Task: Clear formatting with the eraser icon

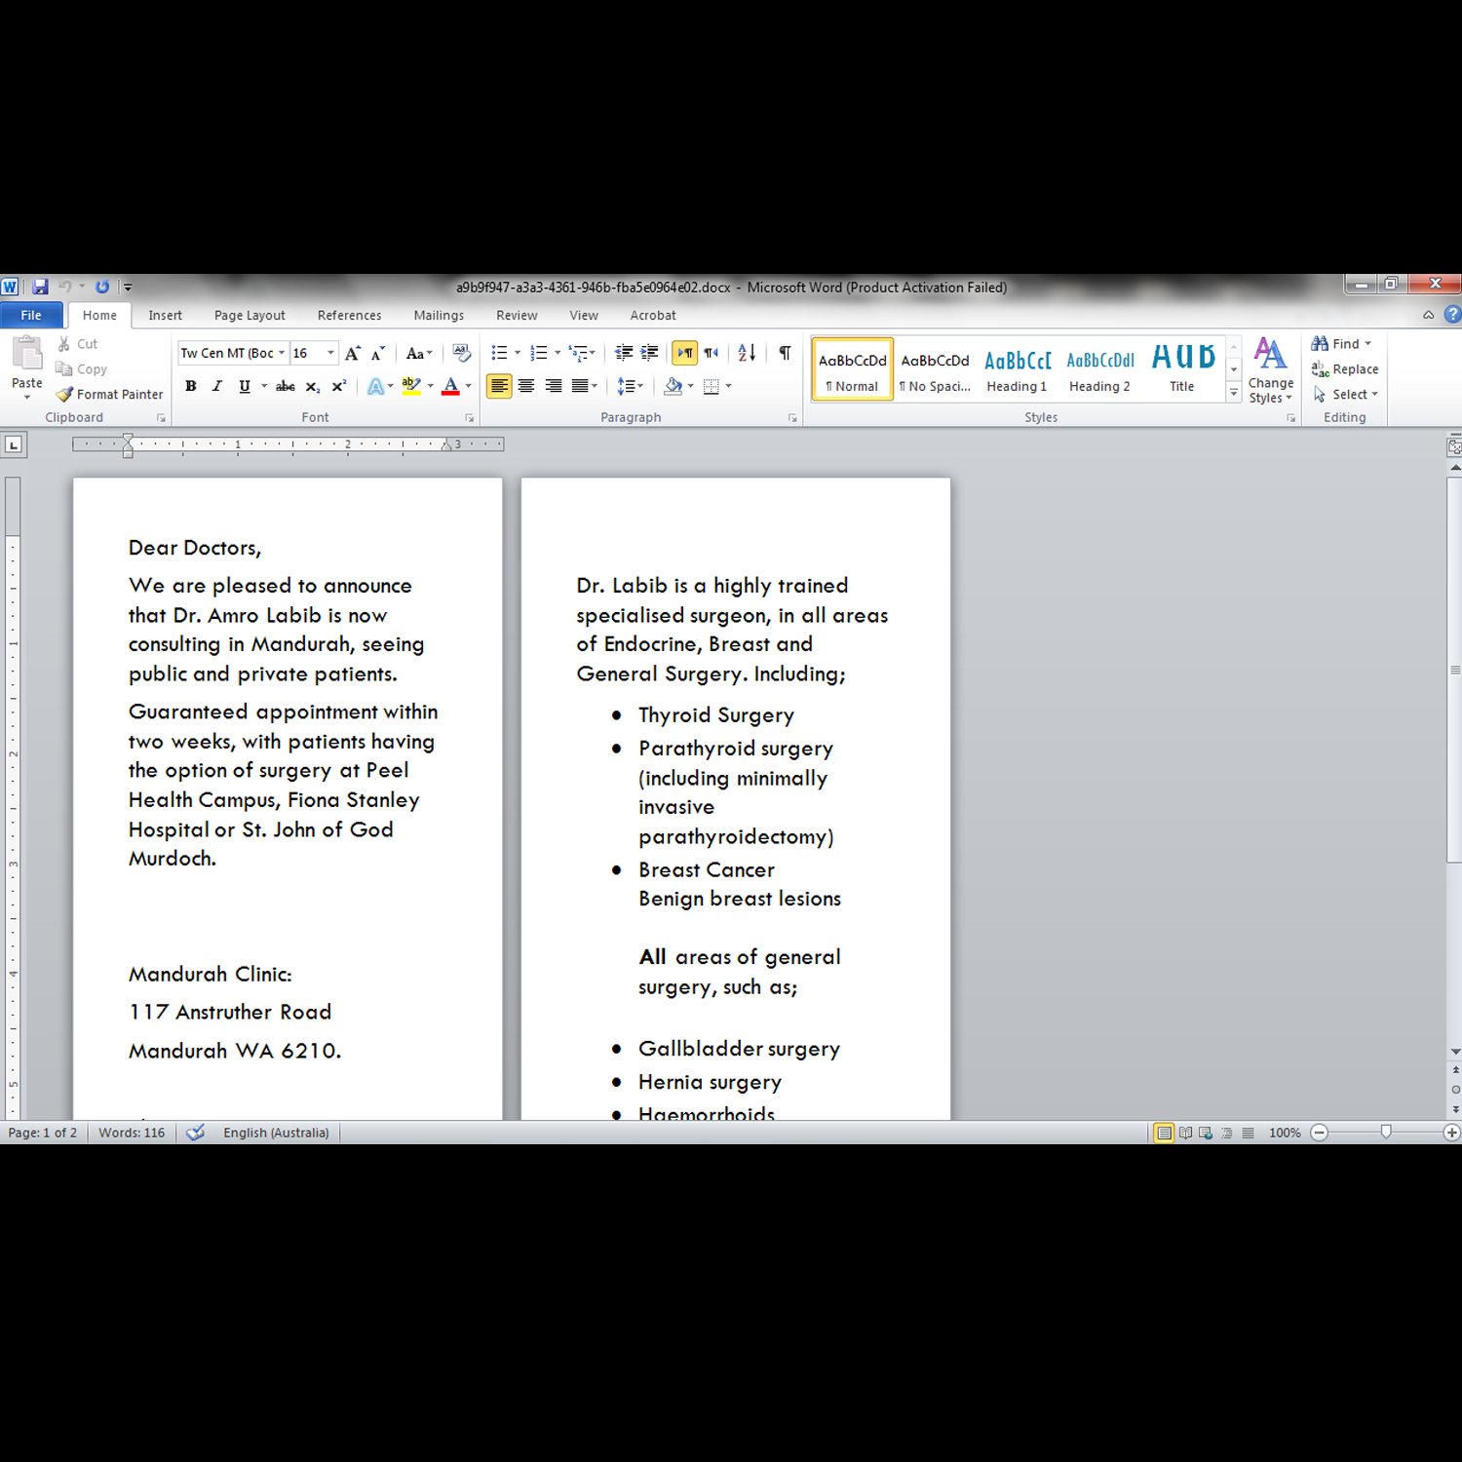Action: click(x=462, y=353)
